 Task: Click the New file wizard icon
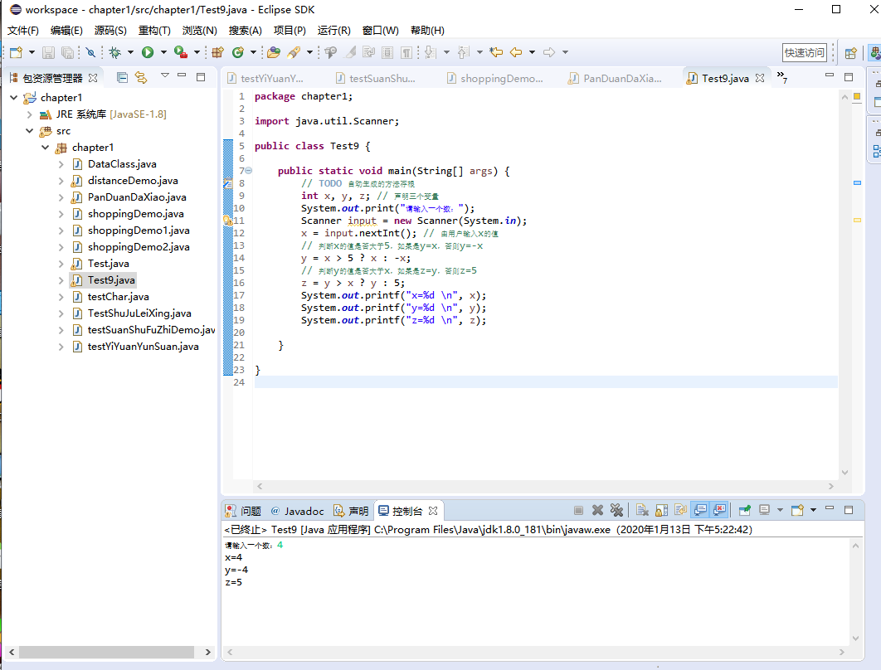click(16, 52)
